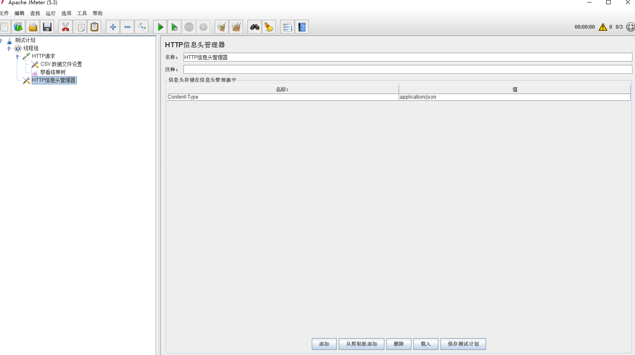Select 测试计划 node in tree
The width and height of the screenshot is (635, 355).
click(25, 40)
